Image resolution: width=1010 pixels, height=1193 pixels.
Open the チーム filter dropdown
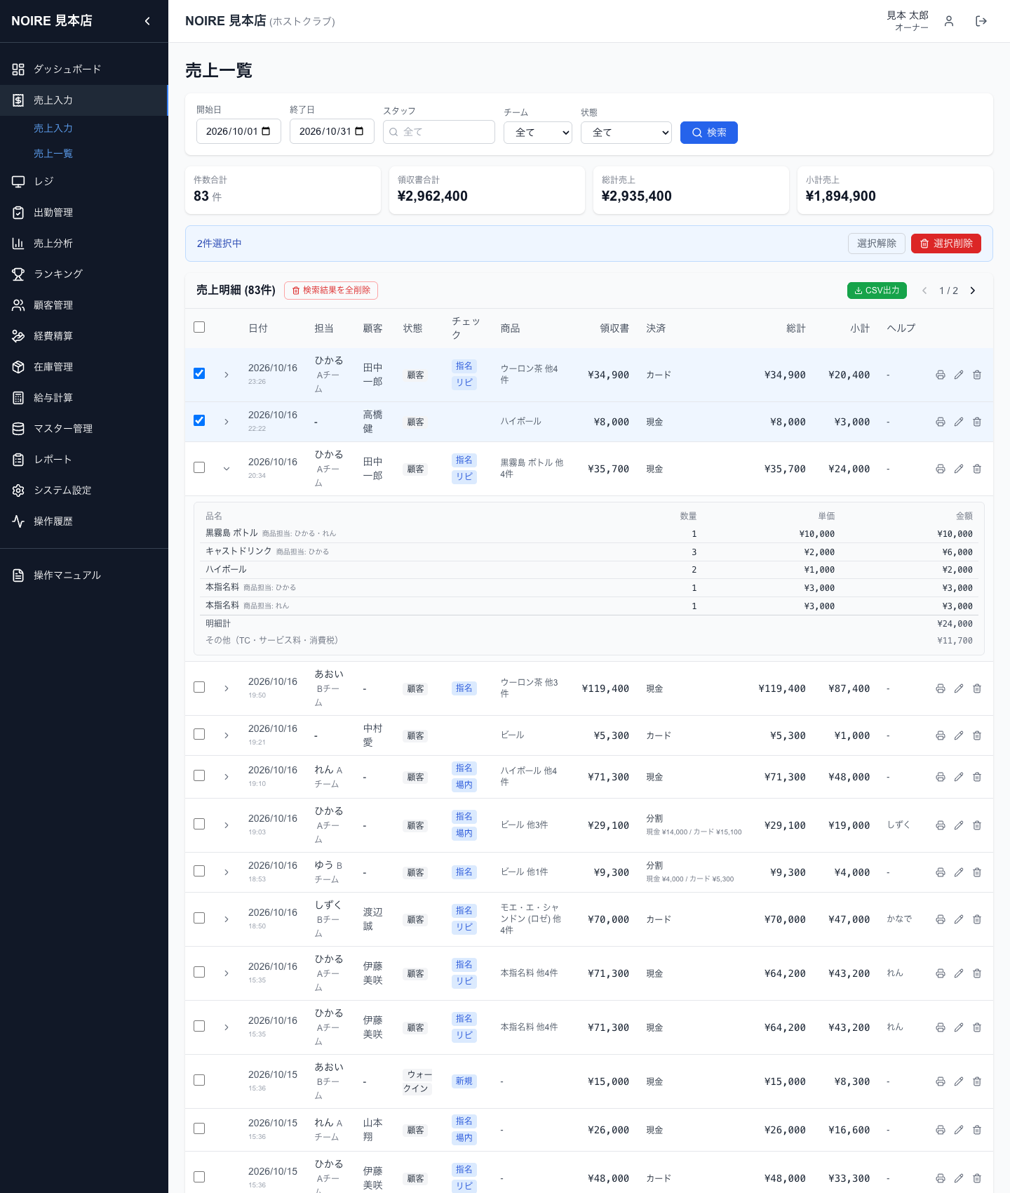point(538,133)
